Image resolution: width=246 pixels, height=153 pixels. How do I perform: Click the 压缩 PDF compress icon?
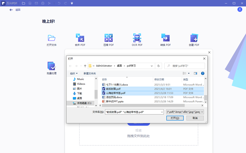tap(109, 38)
